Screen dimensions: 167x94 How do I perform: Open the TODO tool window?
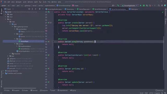(x=7, y=91)
